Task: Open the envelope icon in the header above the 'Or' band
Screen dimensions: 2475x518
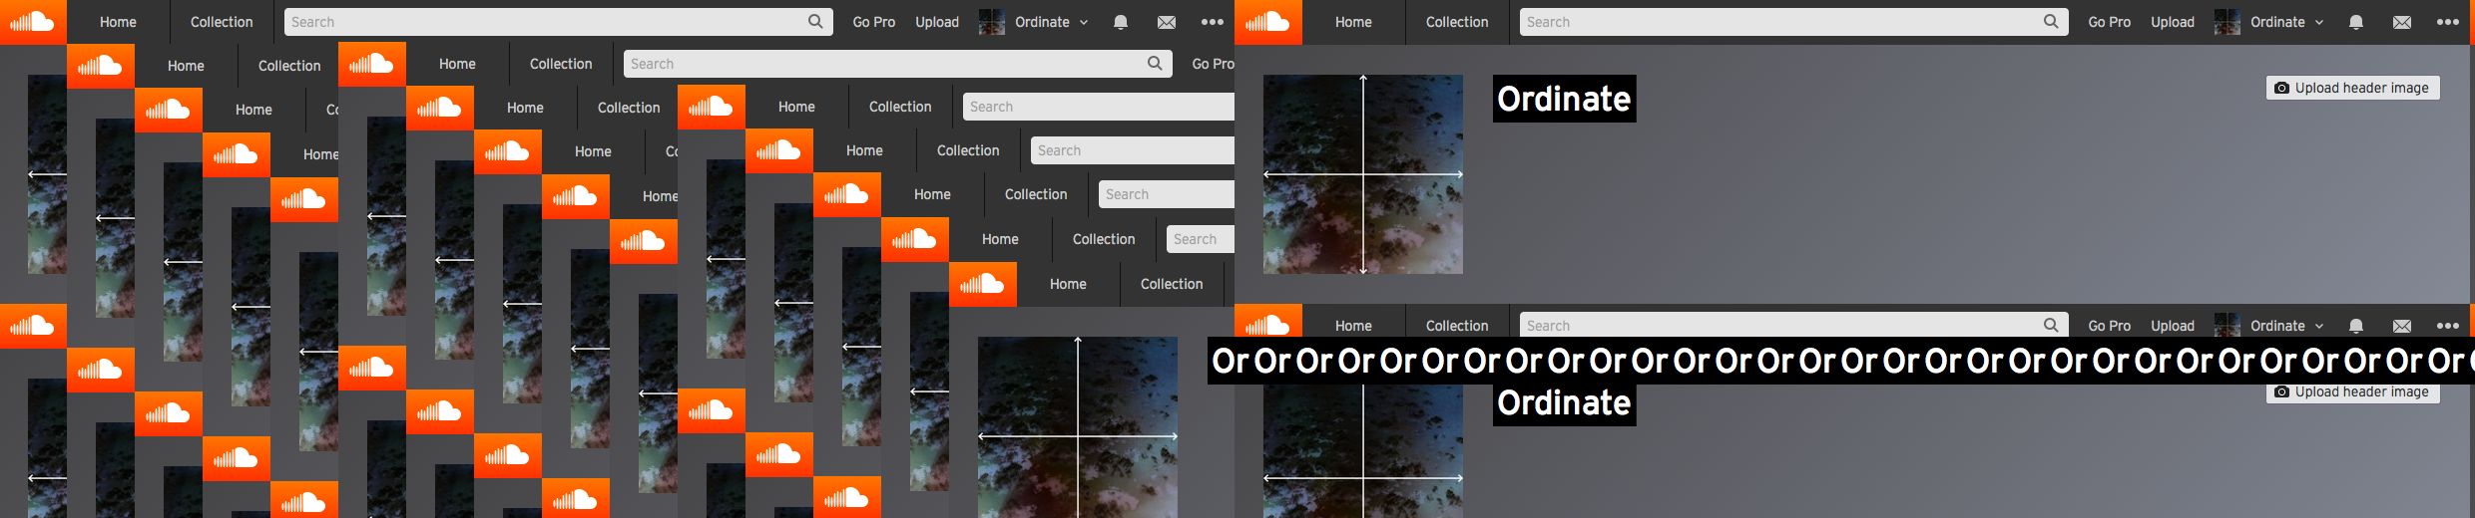Action: pyautogui.click(x=2401, y=326)
